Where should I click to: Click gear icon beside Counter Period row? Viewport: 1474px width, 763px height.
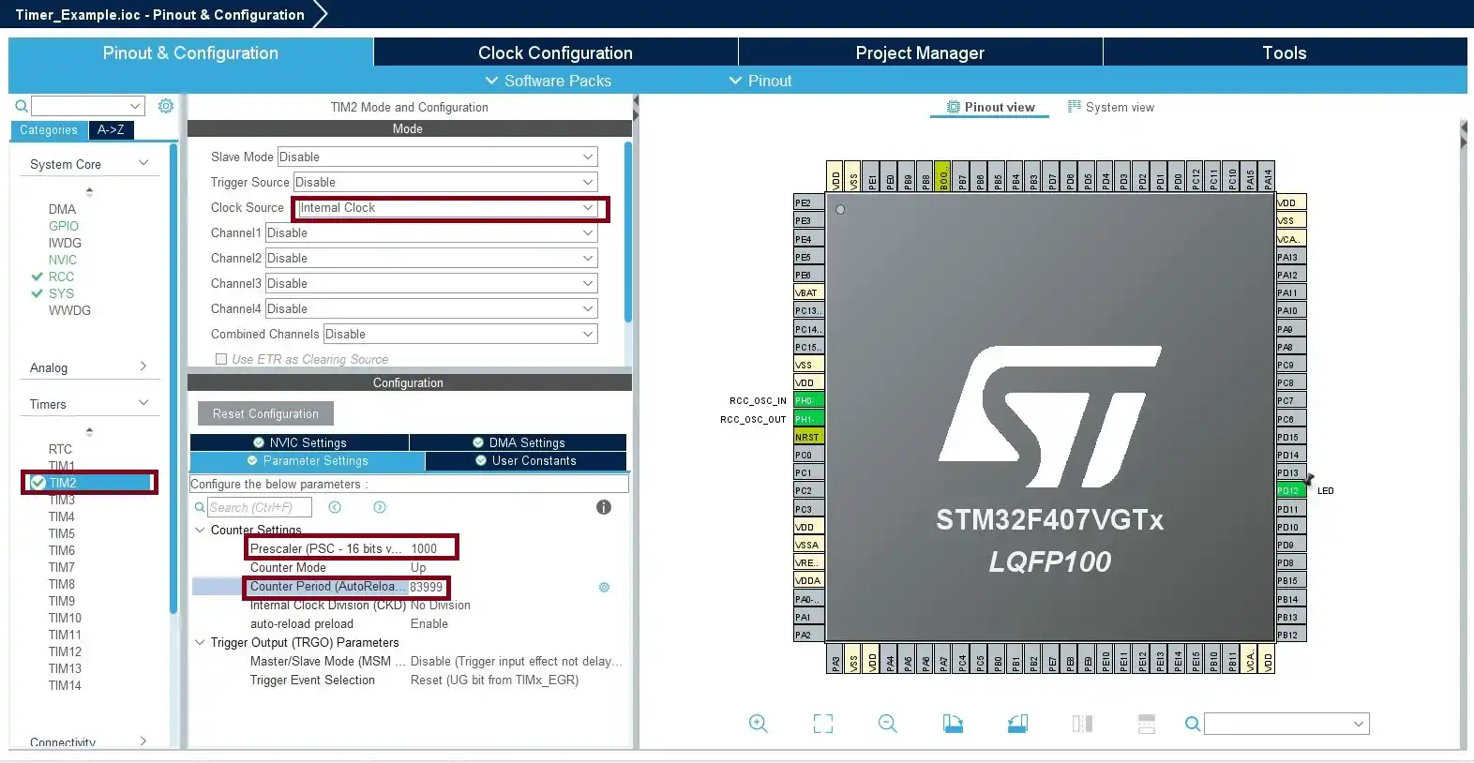click(604, 587)
